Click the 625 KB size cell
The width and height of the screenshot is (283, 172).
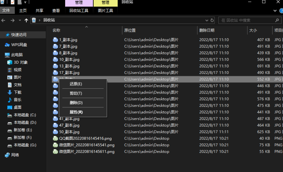tap(263, 132)
